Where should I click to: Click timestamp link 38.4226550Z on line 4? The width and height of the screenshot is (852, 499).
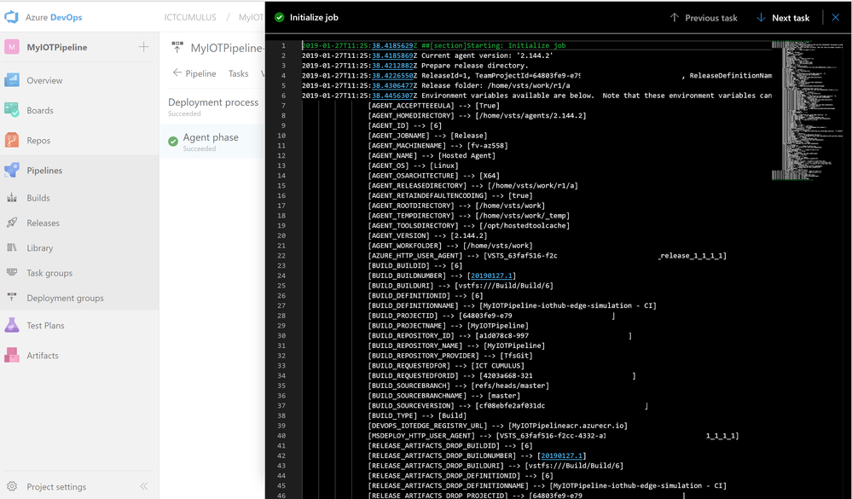pos(395,76)
